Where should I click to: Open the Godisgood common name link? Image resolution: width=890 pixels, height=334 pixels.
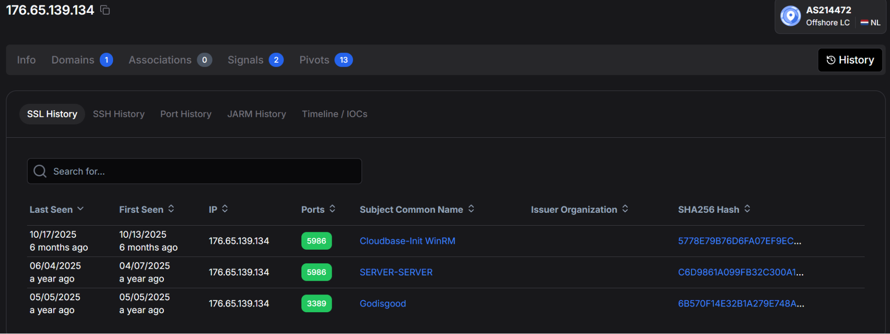pyautogui.click(x=382, y=303)
